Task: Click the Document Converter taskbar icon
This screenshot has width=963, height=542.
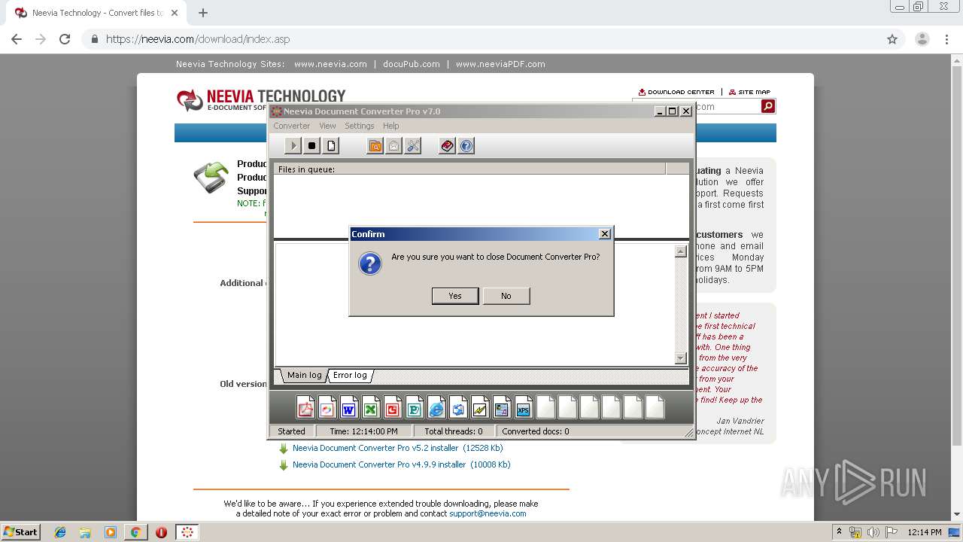Action: [187, 532]
